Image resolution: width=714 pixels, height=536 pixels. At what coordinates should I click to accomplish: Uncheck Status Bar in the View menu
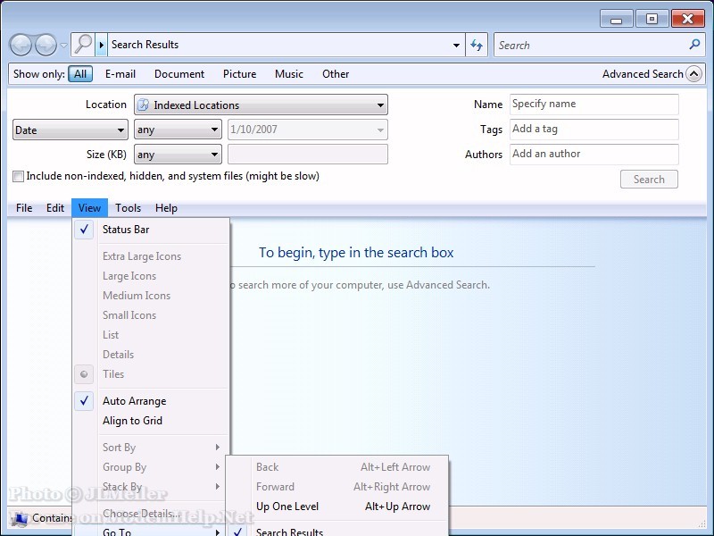[x=126, y=230]
